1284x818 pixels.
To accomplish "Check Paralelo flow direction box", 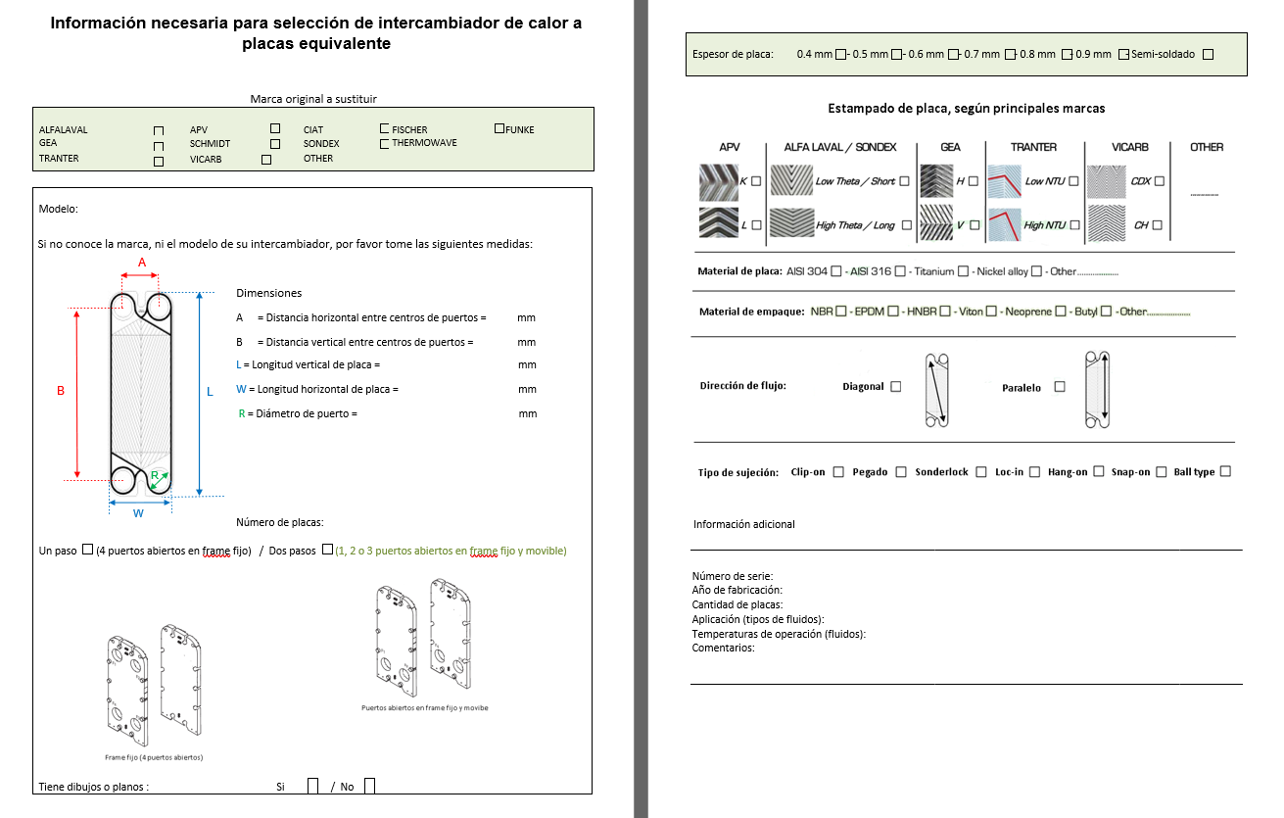I will pos(1060,387).
